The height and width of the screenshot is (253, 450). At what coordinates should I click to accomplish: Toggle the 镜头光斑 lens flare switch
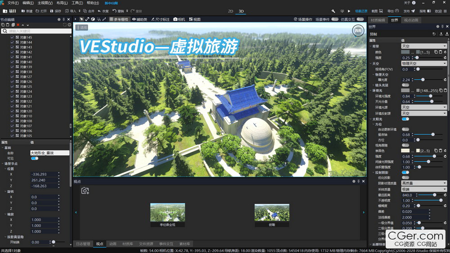coord(405,85)
